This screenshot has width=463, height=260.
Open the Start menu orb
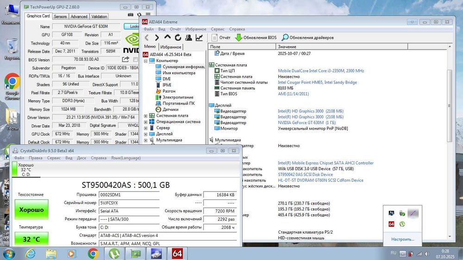coord(8,254)
